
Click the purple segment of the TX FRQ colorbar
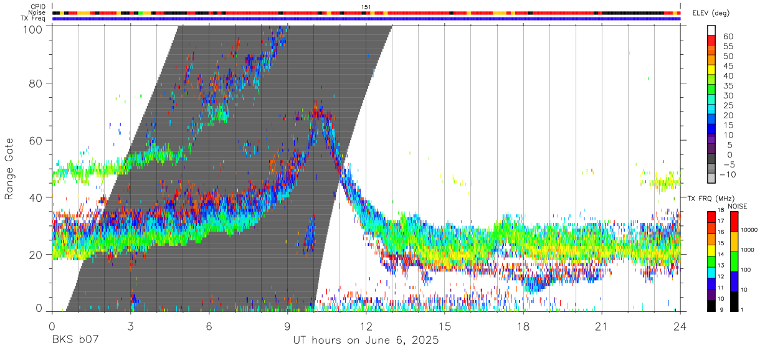tap(712, 294)
